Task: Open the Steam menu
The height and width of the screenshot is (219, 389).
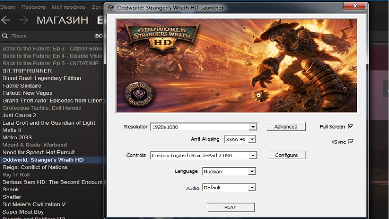Action: click(x=8, y=7)
